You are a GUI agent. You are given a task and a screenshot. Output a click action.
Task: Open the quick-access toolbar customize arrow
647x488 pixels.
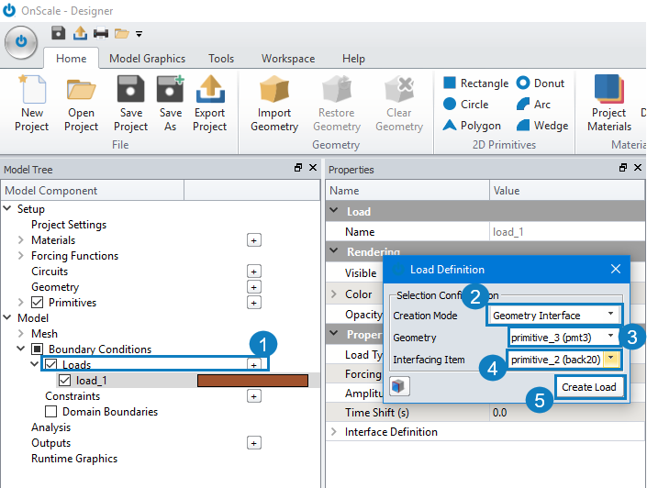click(139, 34)
